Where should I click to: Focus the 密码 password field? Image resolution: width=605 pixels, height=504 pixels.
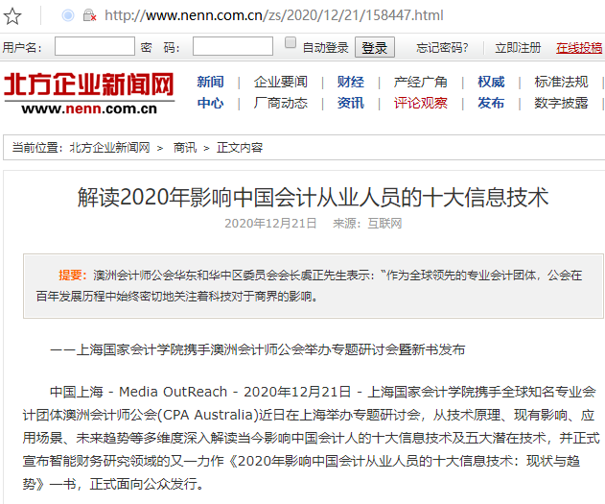232,47
